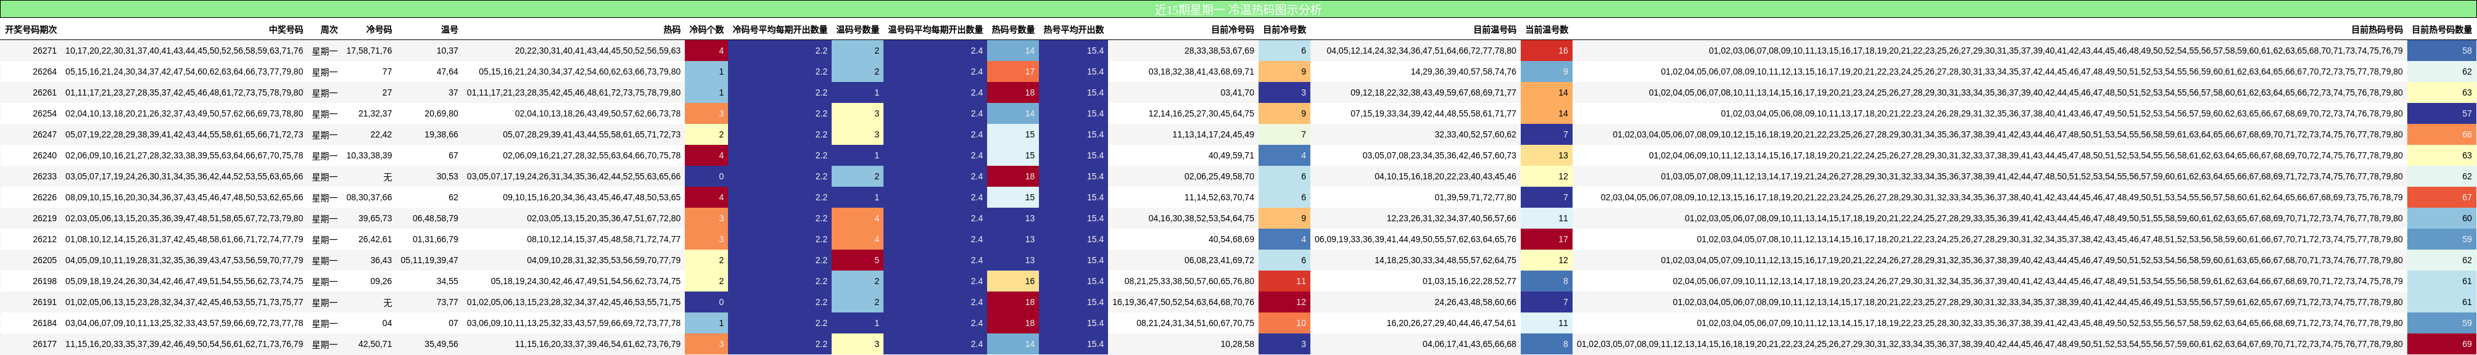Click the hot number count cell showing 67 in row 26226
The width and height of the screenshot is (2477, 355).
[x=2441, y=198]
